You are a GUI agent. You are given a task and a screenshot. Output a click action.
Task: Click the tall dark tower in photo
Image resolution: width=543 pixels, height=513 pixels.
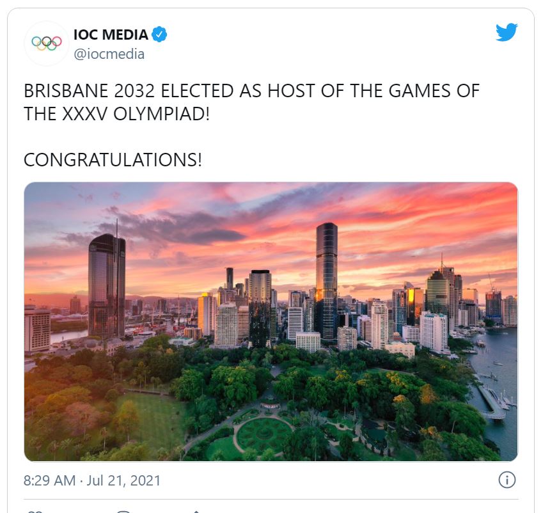coord(327,281)
